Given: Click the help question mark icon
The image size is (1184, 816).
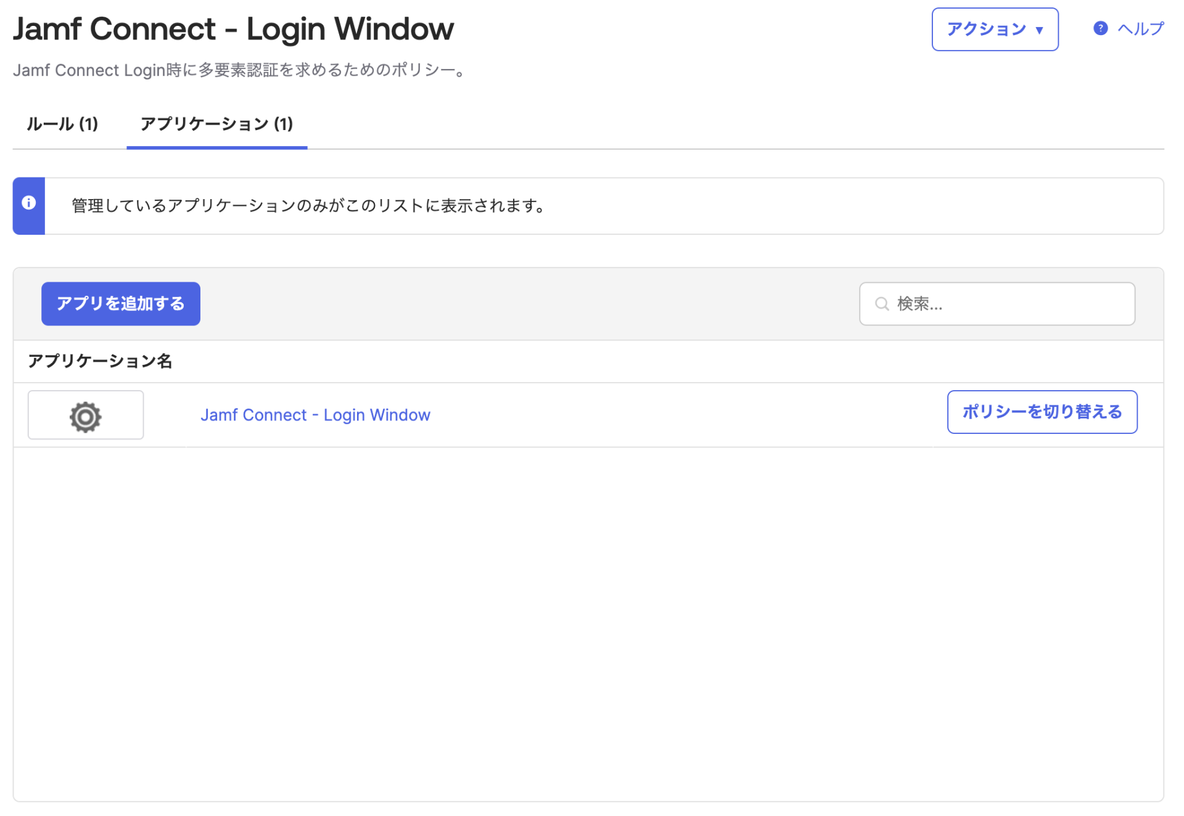Looking at the screenshot, I should pos(1100,28).
